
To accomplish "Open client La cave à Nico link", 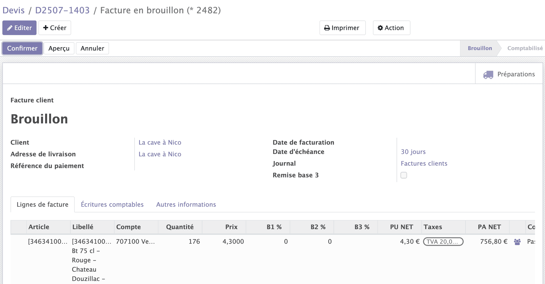I will click(x=160, y=143).
